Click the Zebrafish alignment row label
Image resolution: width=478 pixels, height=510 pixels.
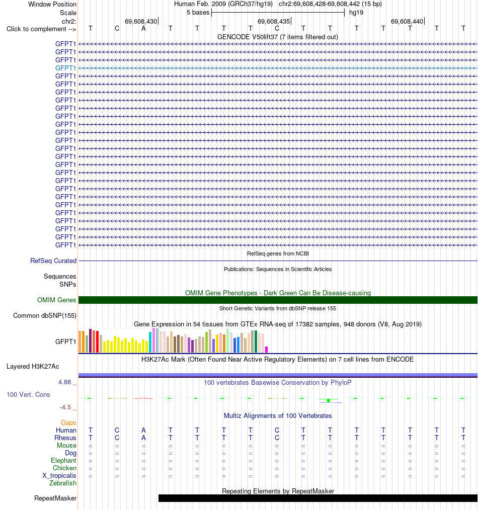pos(63,483)
